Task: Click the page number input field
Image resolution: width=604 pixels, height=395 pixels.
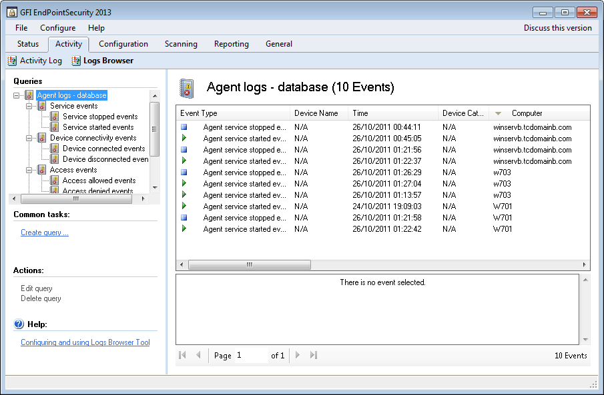Action: pos(250,356)
